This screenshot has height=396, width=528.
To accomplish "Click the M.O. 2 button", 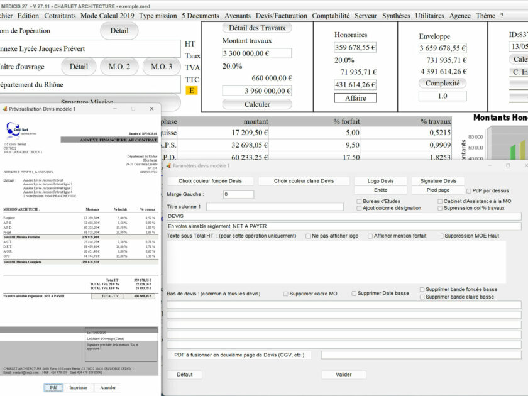I will point(119,67).
